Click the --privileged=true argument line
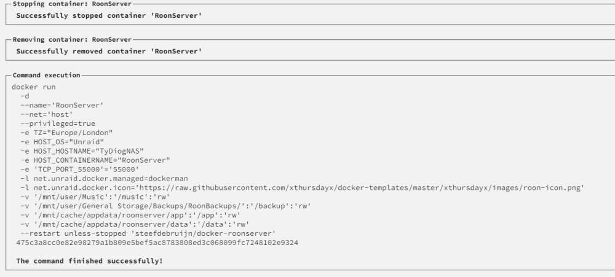This screenshot has height=277, width=615. [58, 123]
